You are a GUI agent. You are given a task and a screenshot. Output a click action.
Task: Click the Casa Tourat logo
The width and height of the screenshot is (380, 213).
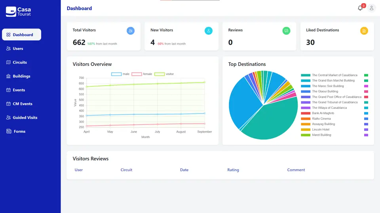(19, 11)
